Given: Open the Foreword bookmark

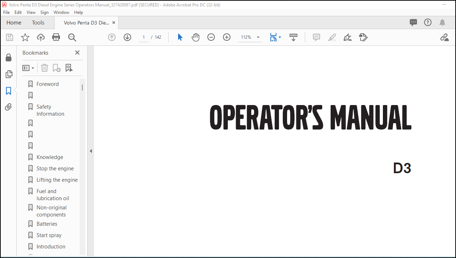Looking at the screenshot, I should (x=48, y=84).
